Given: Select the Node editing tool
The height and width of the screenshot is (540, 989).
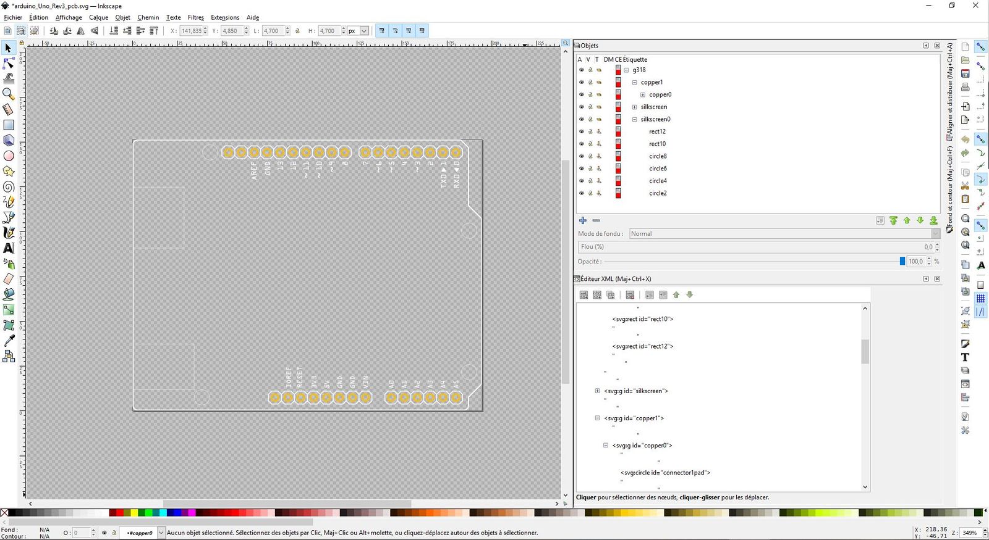Looking at the screenshot, I should (x=9, y=64).
